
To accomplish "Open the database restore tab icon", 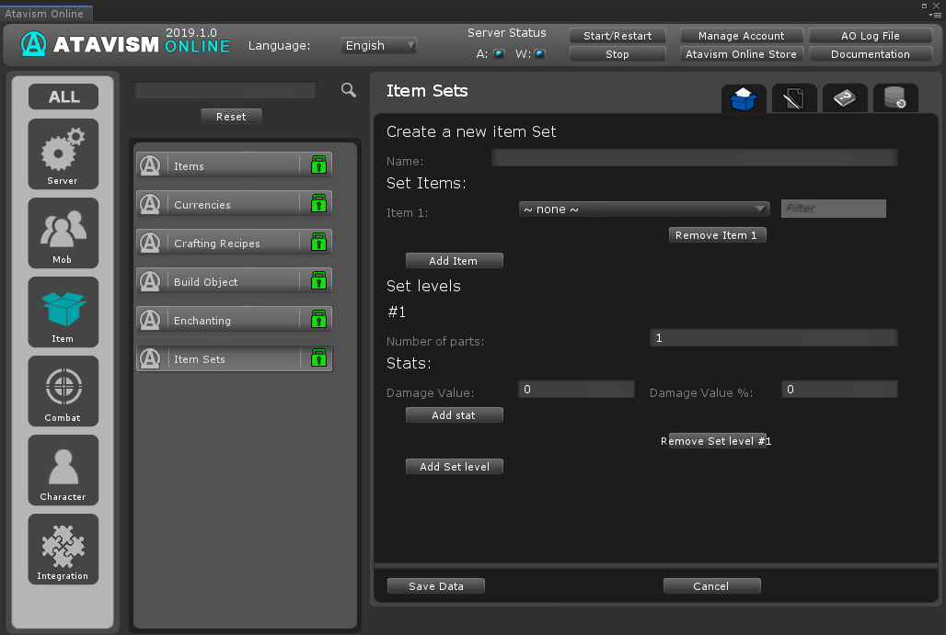I will (894, 97).
